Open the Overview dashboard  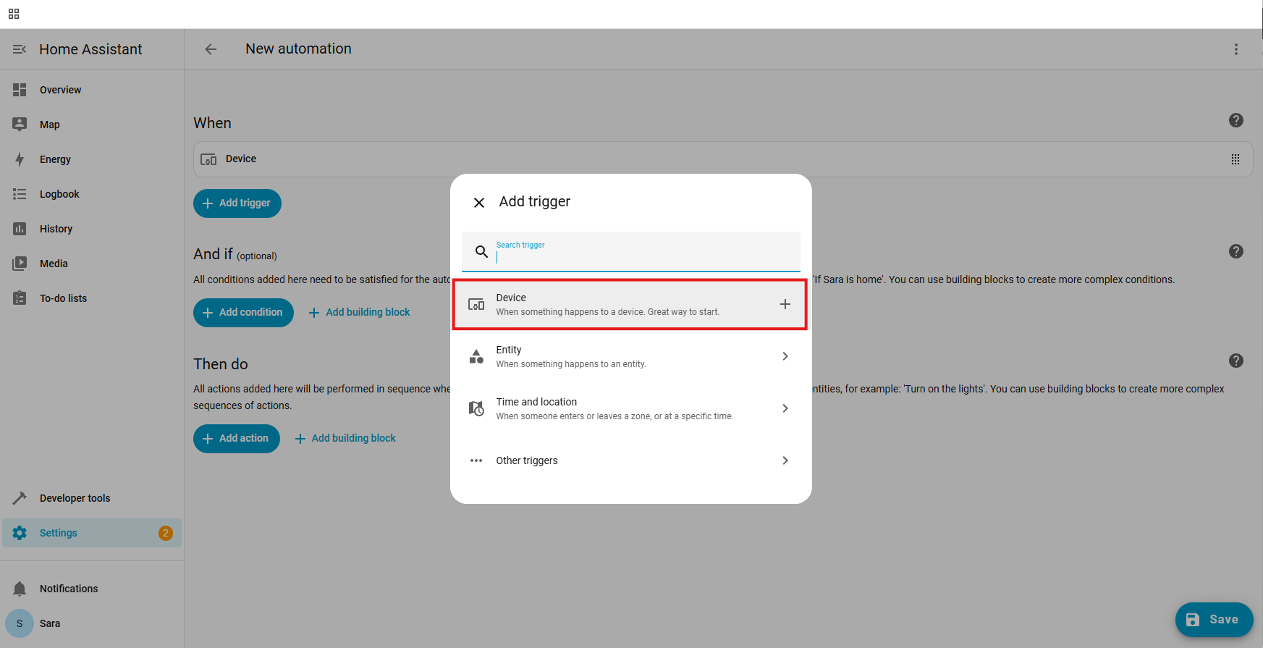pos(61,90)
